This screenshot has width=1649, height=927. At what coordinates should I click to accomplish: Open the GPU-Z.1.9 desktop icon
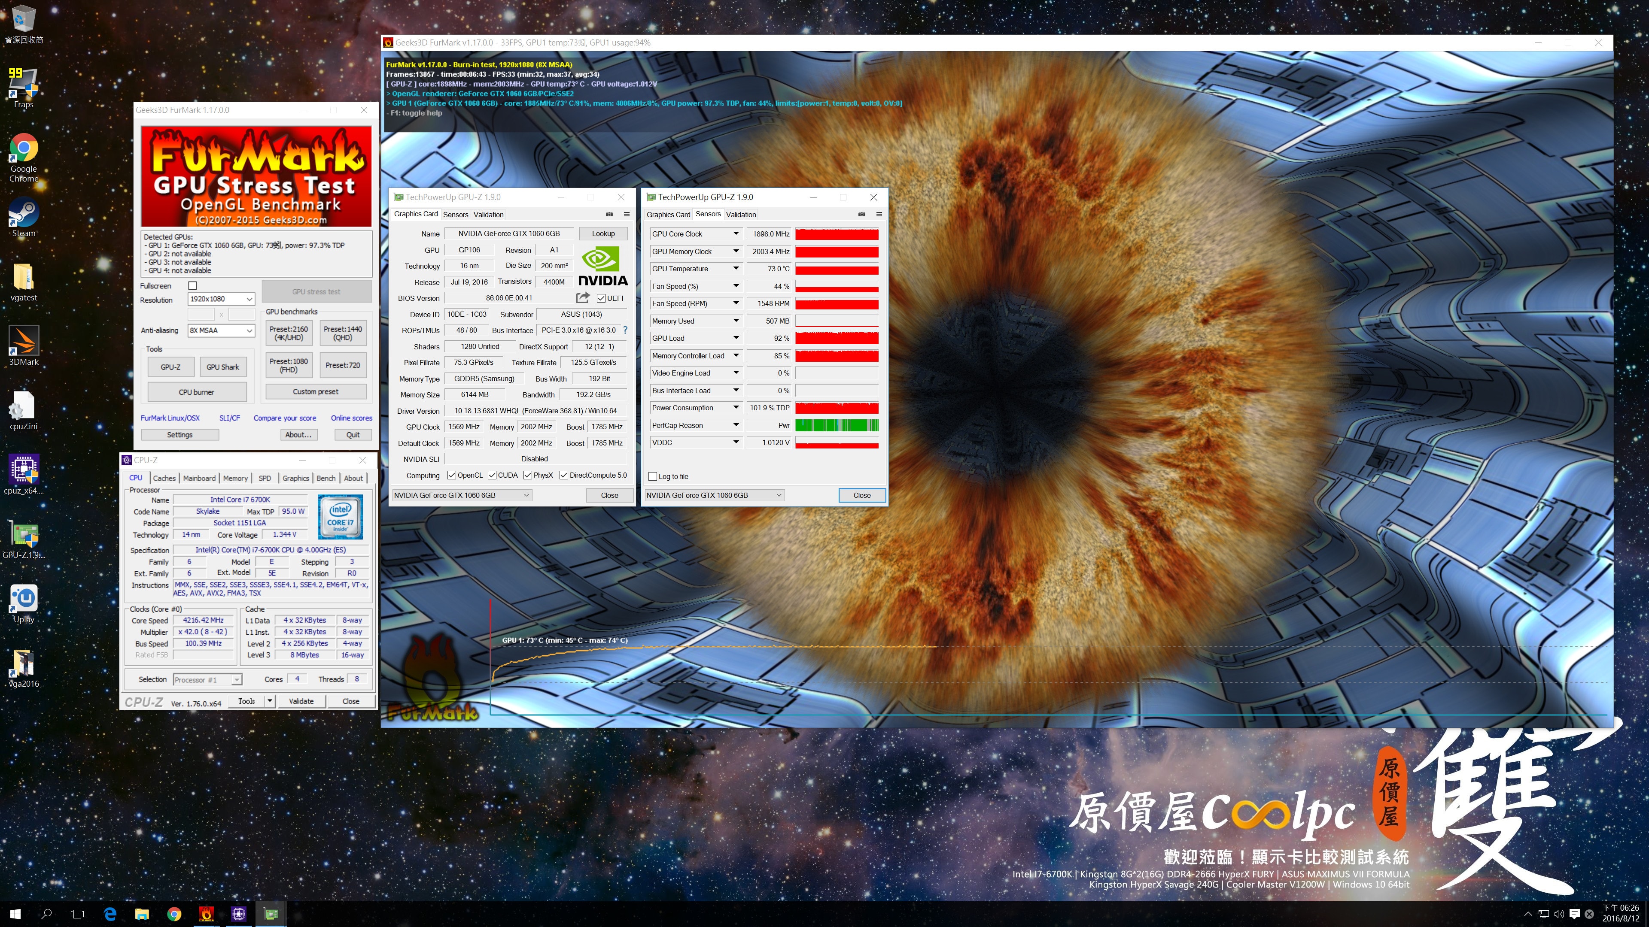(24, 539)
